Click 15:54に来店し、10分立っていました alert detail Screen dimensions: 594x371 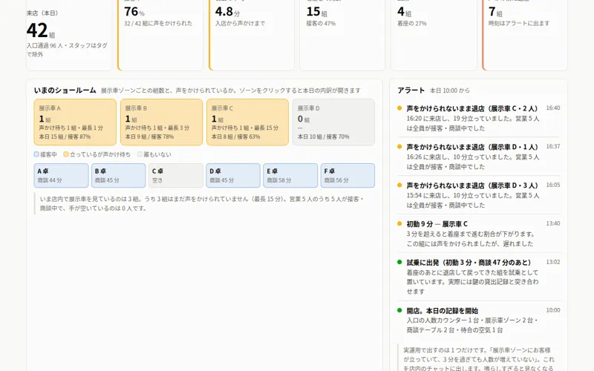(473, 200)
